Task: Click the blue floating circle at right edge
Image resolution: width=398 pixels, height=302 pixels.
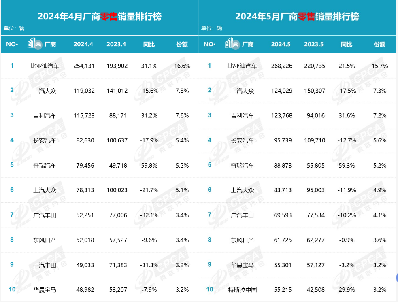Action: [x=396, y=278]
